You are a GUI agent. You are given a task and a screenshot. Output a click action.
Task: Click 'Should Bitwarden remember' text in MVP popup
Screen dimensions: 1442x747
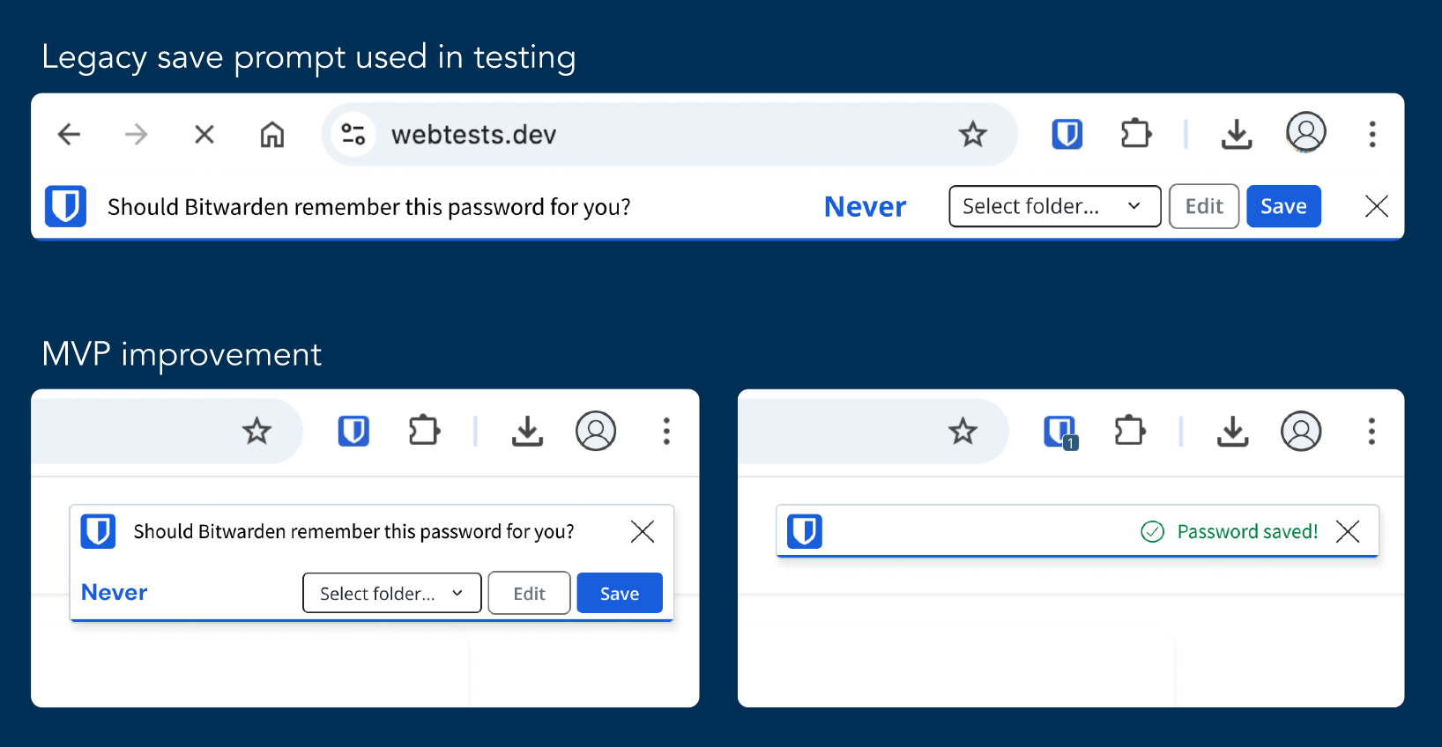(353, 531)
